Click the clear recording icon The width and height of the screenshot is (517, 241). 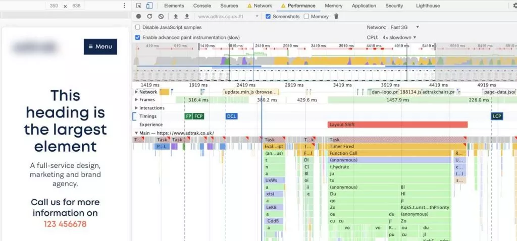click(161, 17)
